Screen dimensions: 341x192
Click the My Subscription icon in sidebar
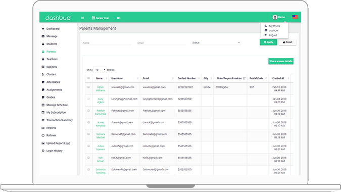(x=43, y=112)
